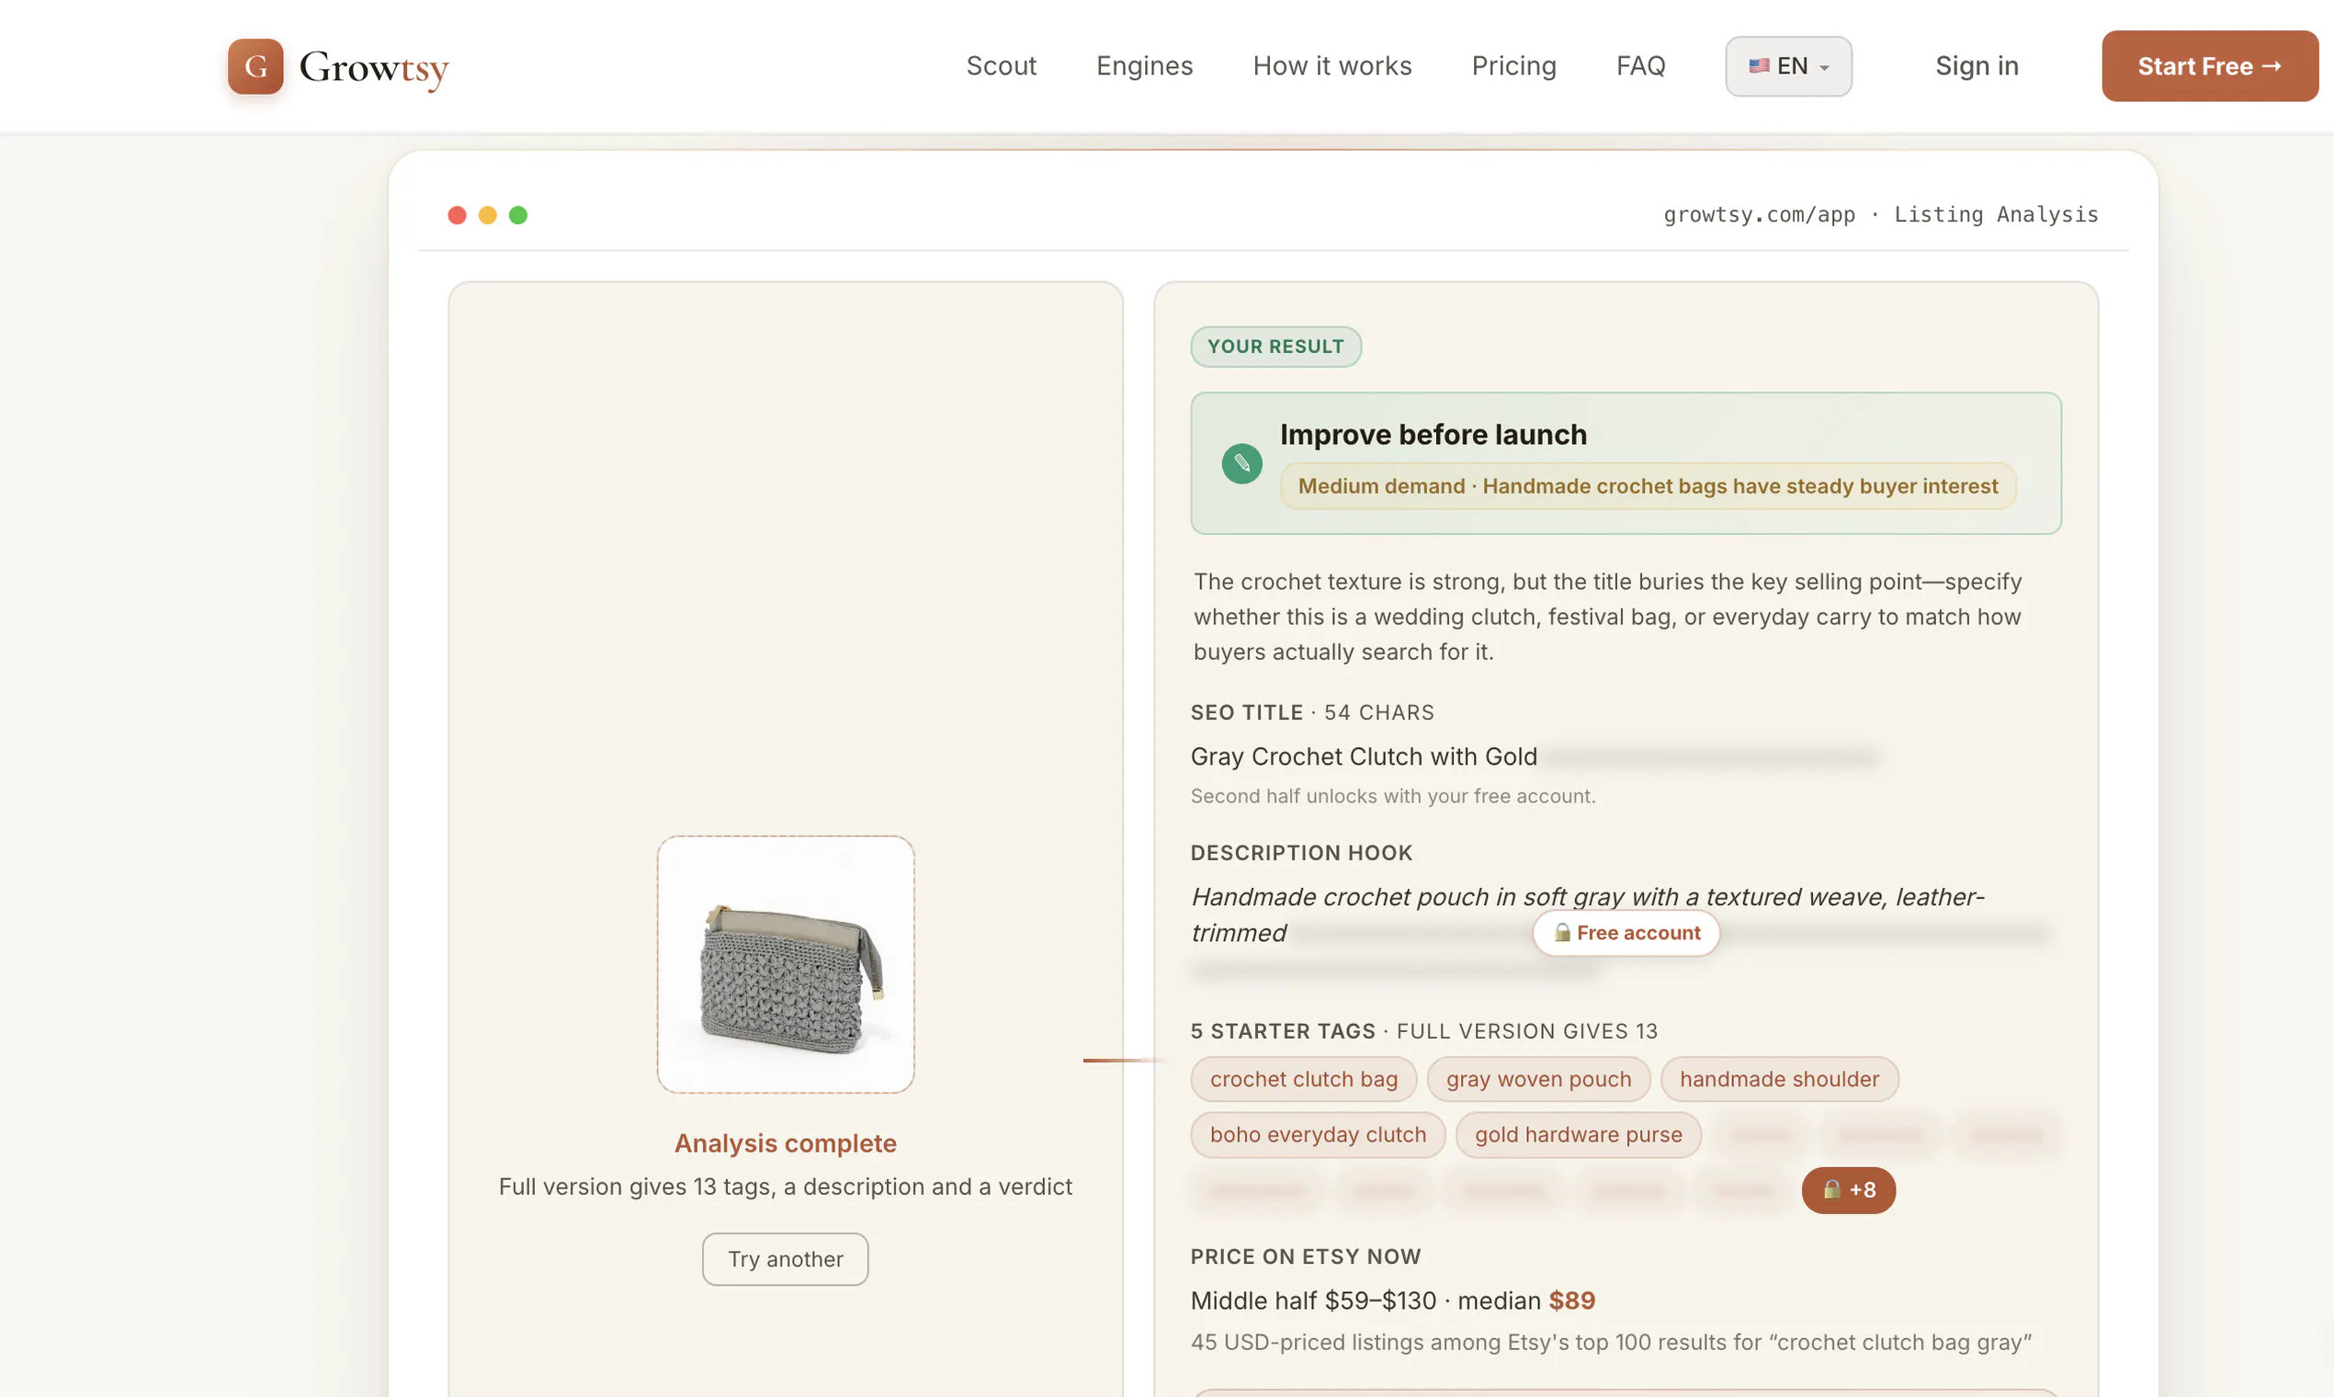
Task: Open the FAQ link
Action: (1639, 66)
